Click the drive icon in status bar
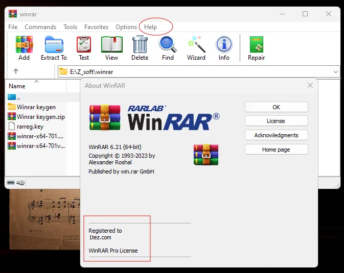The width and height of the screenshot is (344, 273). click(11, 183)
